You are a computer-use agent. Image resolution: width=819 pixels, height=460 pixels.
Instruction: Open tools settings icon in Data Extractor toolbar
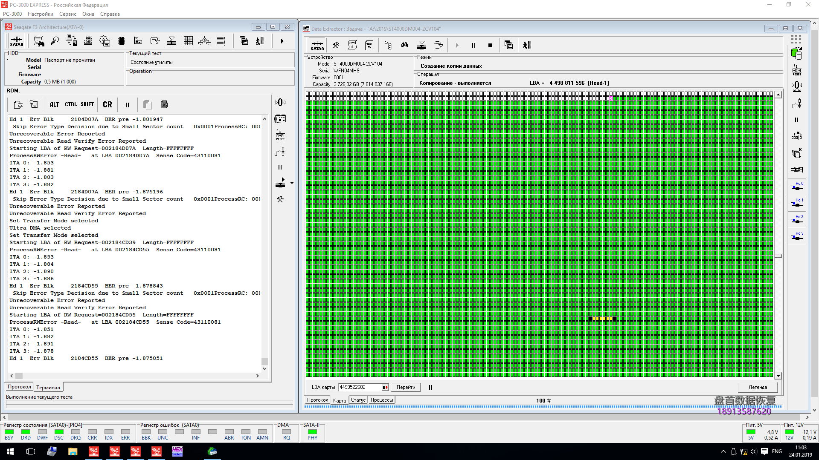click(x=336, y=45)
